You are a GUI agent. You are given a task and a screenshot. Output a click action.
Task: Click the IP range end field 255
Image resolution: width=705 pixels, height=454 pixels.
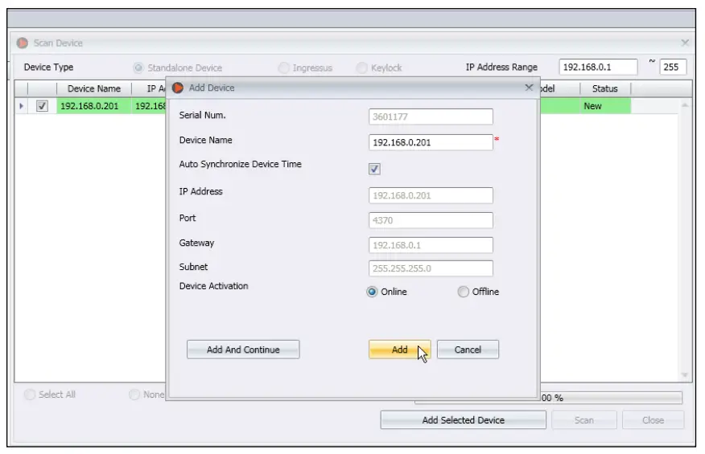pos(673,67)
